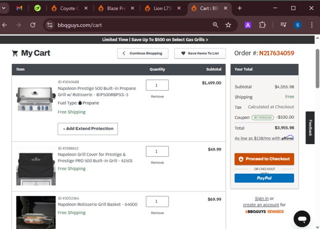Go forward to the next page
This screenshot has height=229, width=320.
(18, 25)
